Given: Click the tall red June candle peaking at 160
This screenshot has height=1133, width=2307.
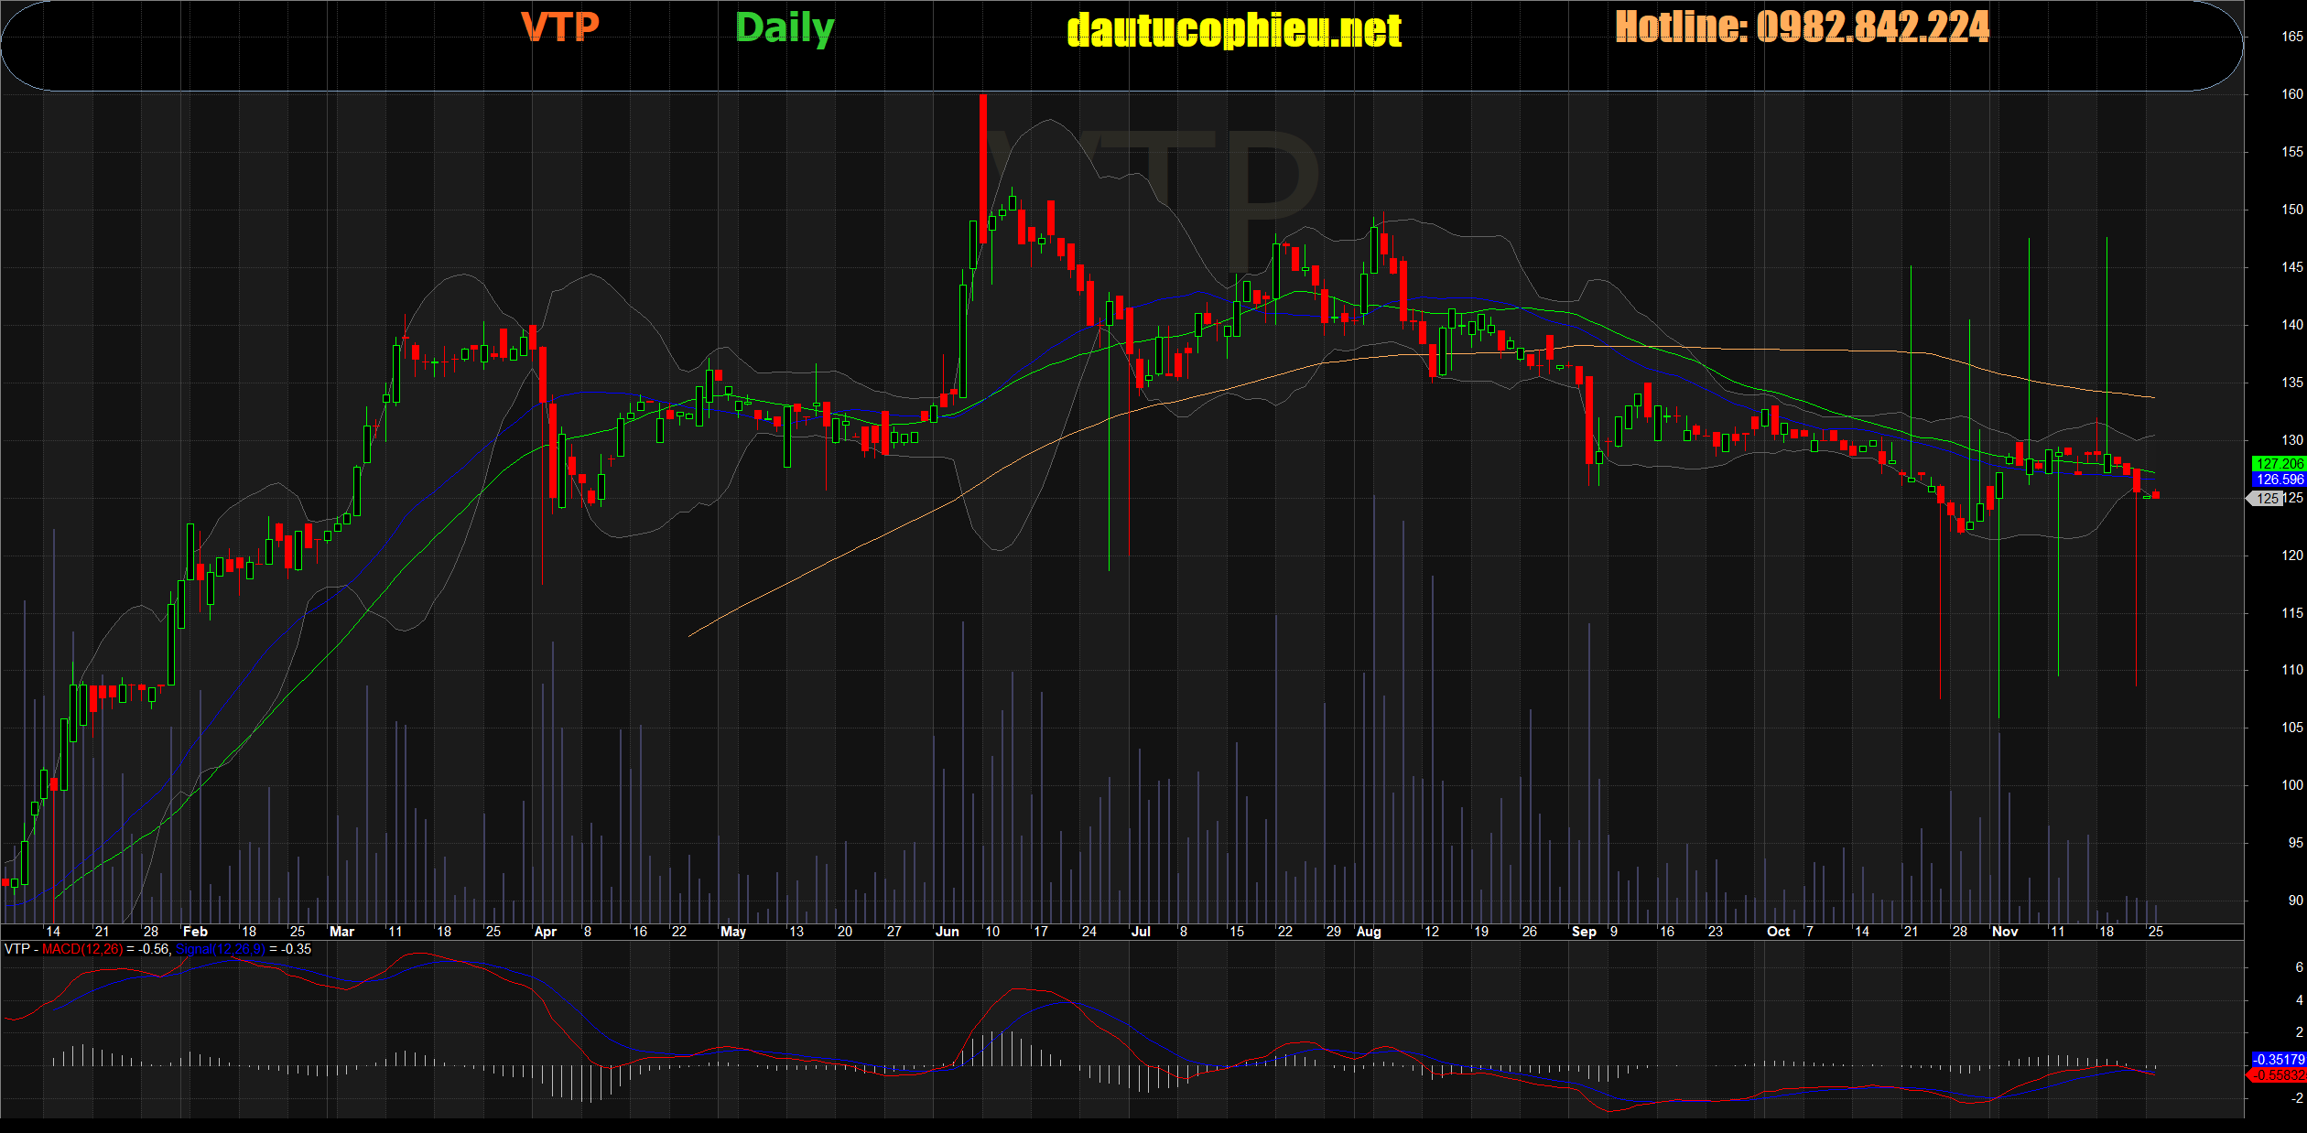Looking at the screenshot, I should (982, 168).
